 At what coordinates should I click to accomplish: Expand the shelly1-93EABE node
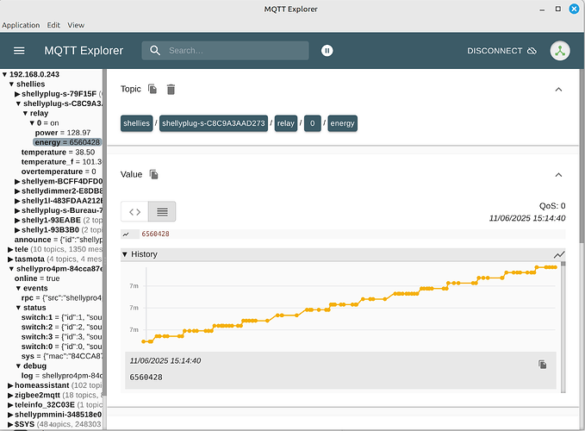(x=17, y=220)
